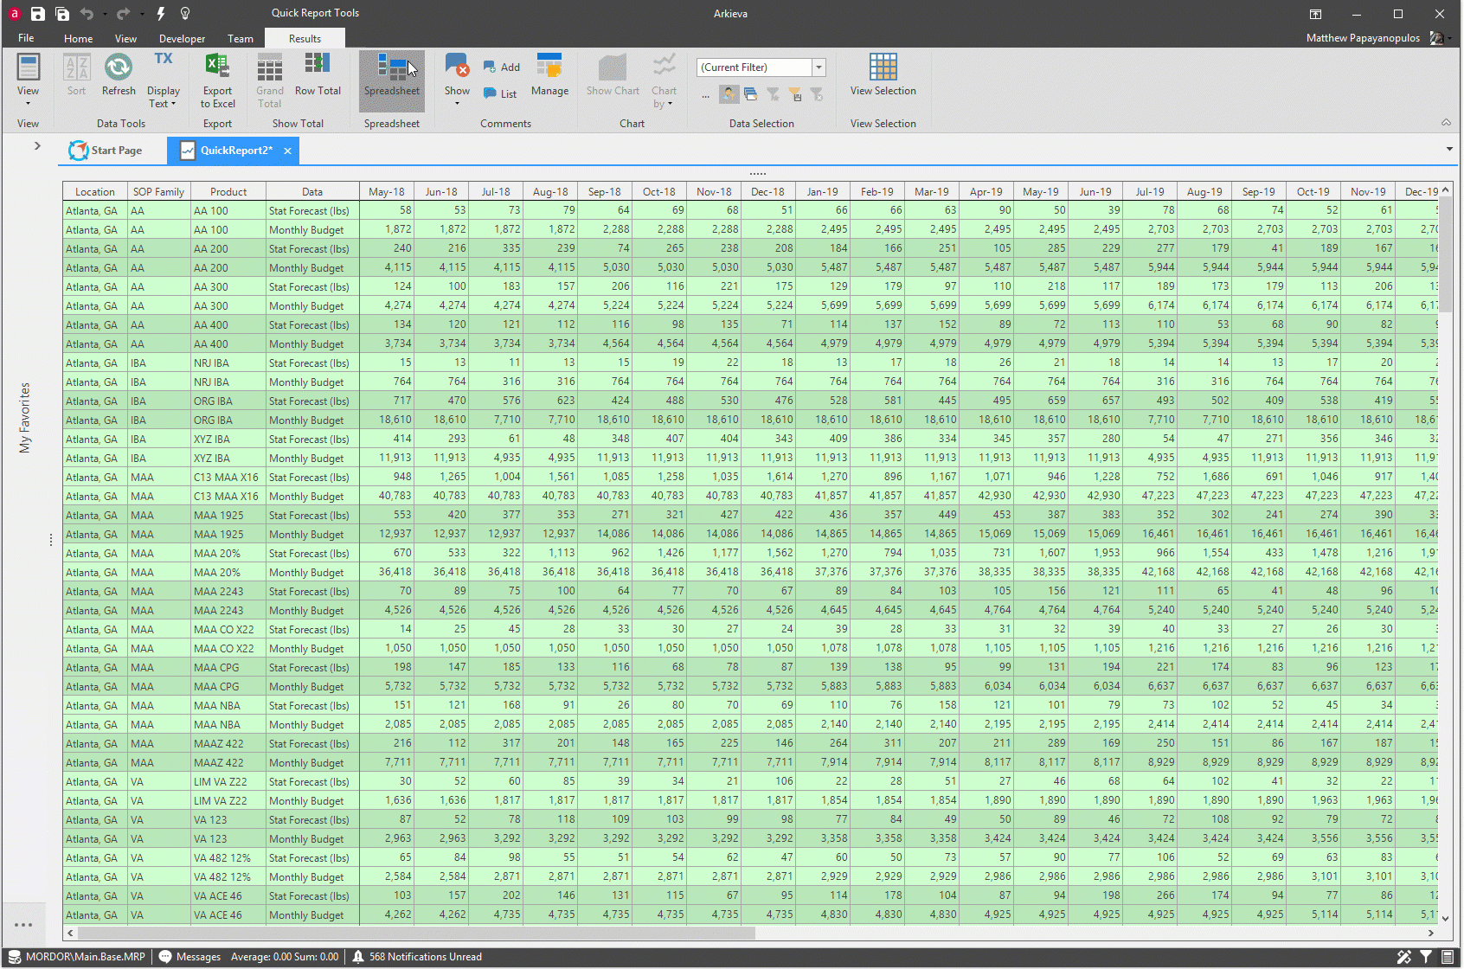Click the SOP Family column header
Viewport: 1464px width, 969px height.
(x=158, y=192)
